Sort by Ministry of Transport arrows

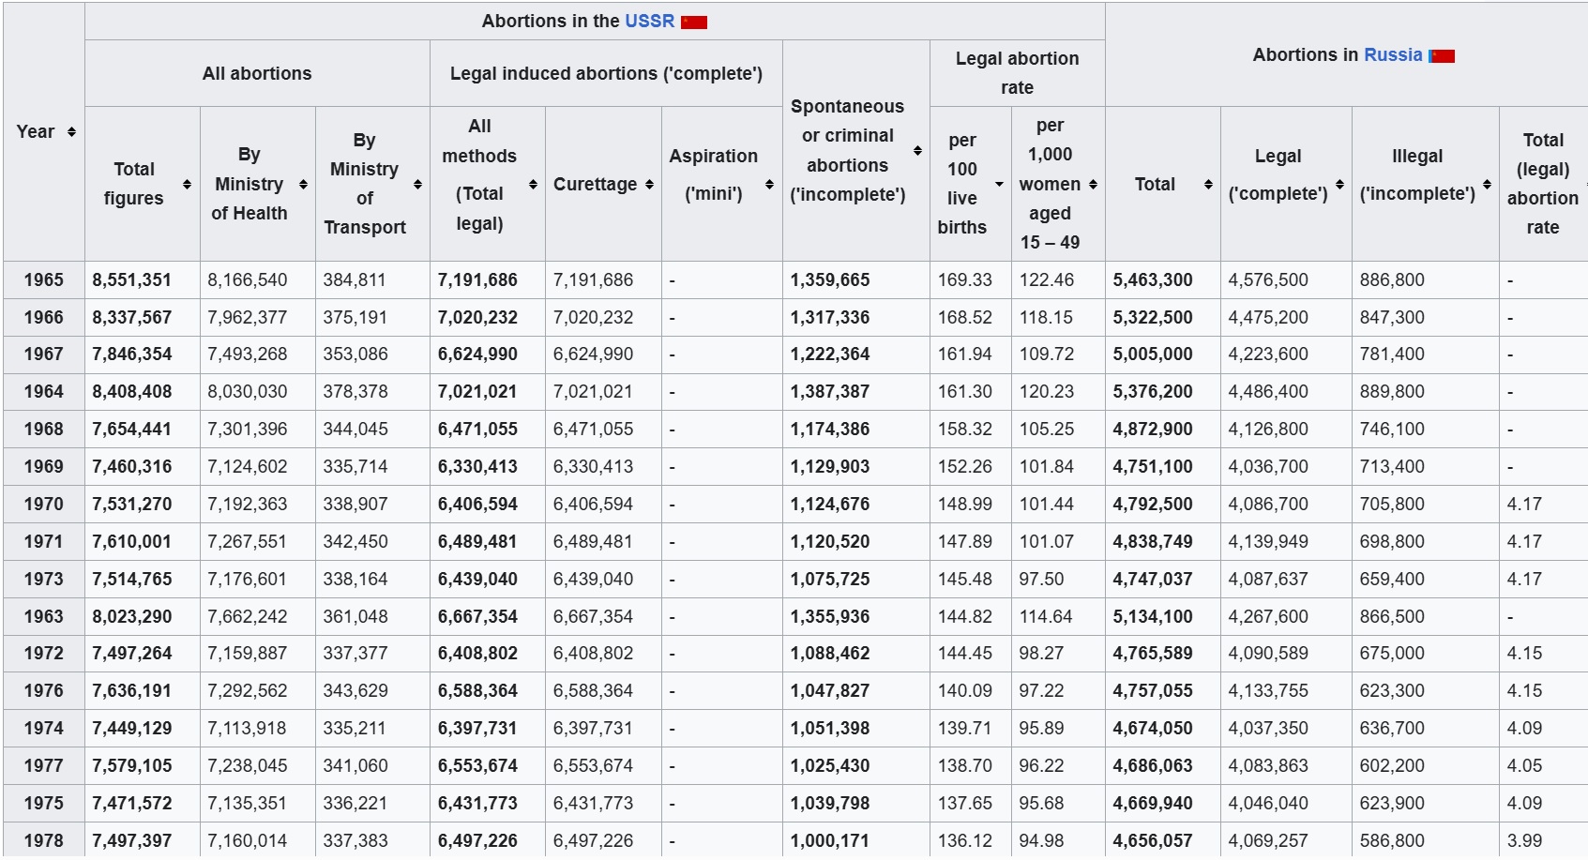click(x=417, y=184)
